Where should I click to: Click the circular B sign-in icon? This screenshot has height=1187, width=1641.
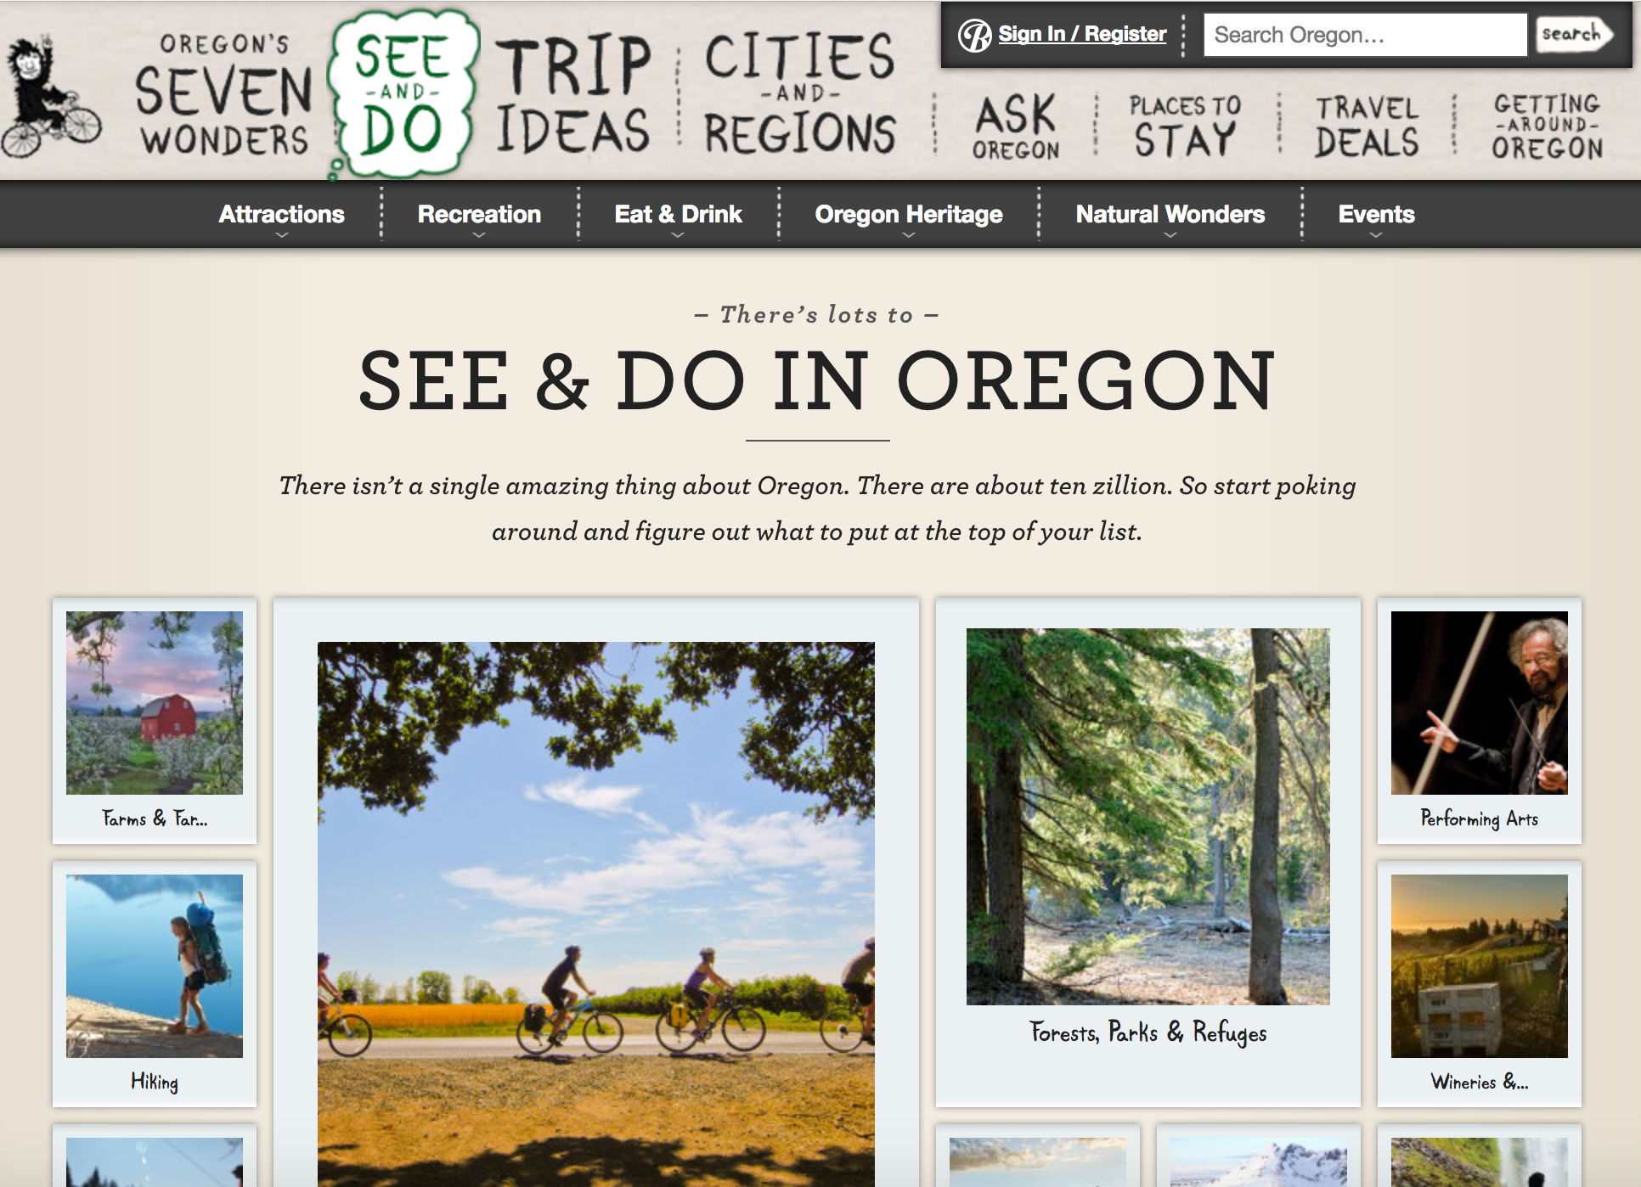974,36
